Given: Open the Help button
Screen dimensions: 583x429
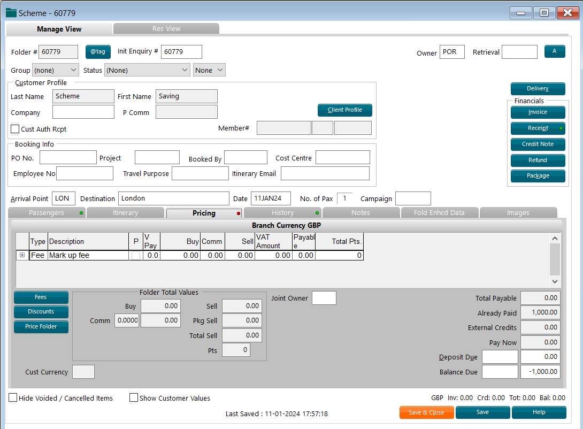Looking at the screenshot, I should pos(539,412).
